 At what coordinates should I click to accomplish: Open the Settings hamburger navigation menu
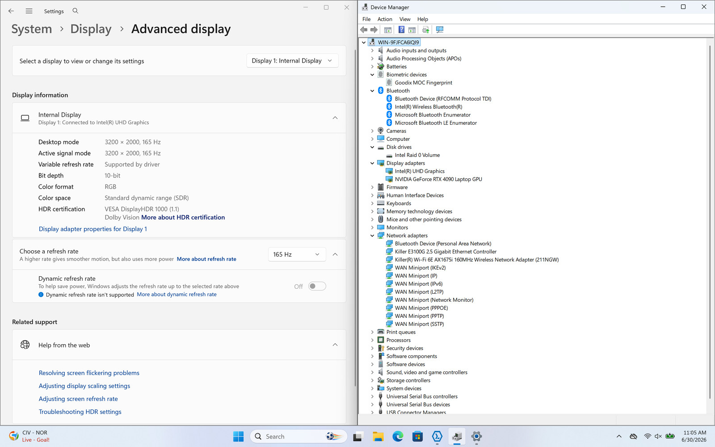pos(29,11)
